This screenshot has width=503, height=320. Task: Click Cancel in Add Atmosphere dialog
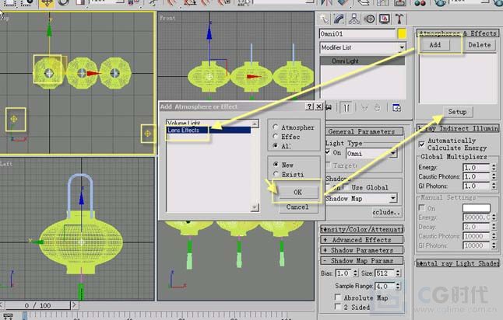[x=297, y=207]
